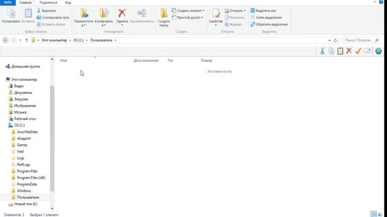The width and height of the screenshot is (387, 217).
Task: Sort by the Имя column header
Action: pyautogui.click(x=63, y=60)
